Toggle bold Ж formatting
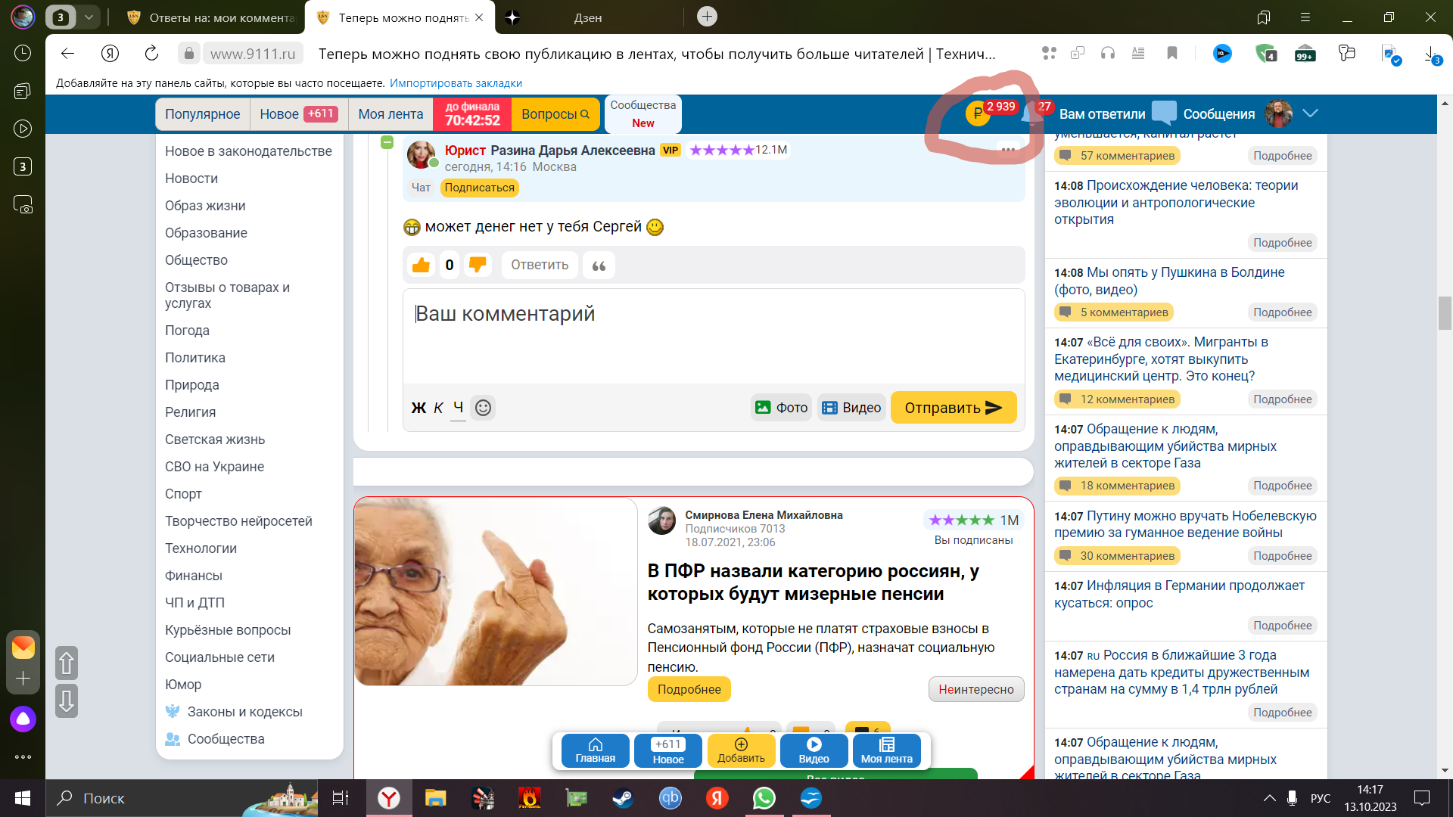 point(418,408)
